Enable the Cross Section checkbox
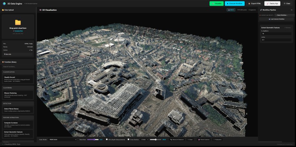 pyautogui.click(x=129, y=140)
